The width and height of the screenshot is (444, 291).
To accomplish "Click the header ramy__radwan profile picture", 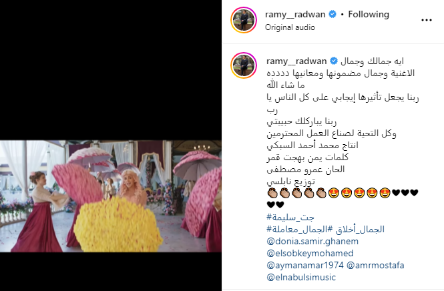I will coord(244,20).
